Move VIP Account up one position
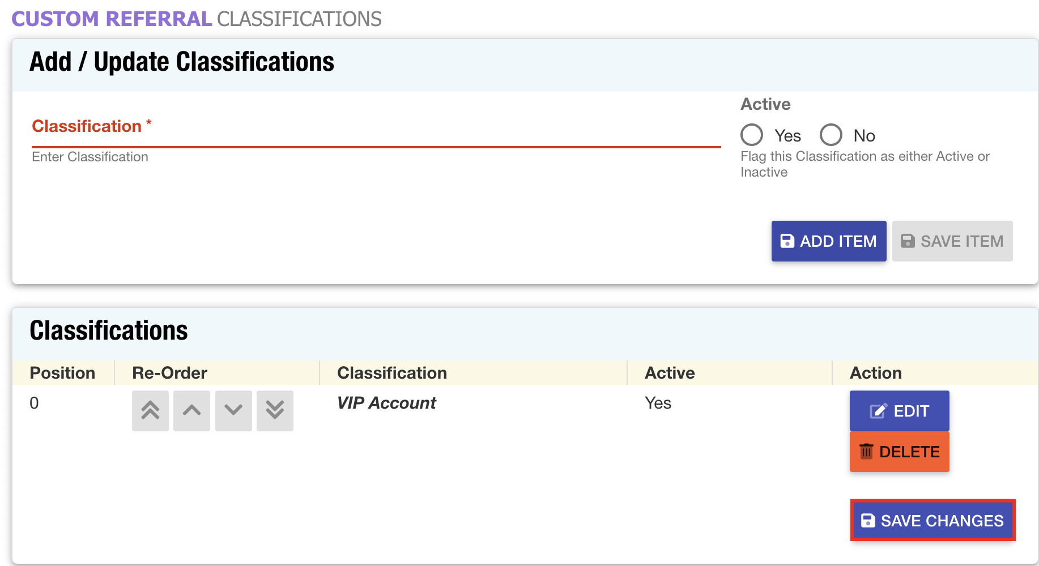The image size is (1039, 566). [191, 410]
